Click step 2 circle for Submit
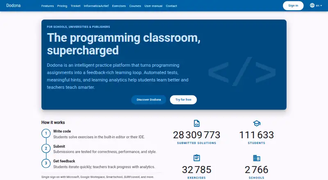Screen dimensions: 328x180 point(46,148)
